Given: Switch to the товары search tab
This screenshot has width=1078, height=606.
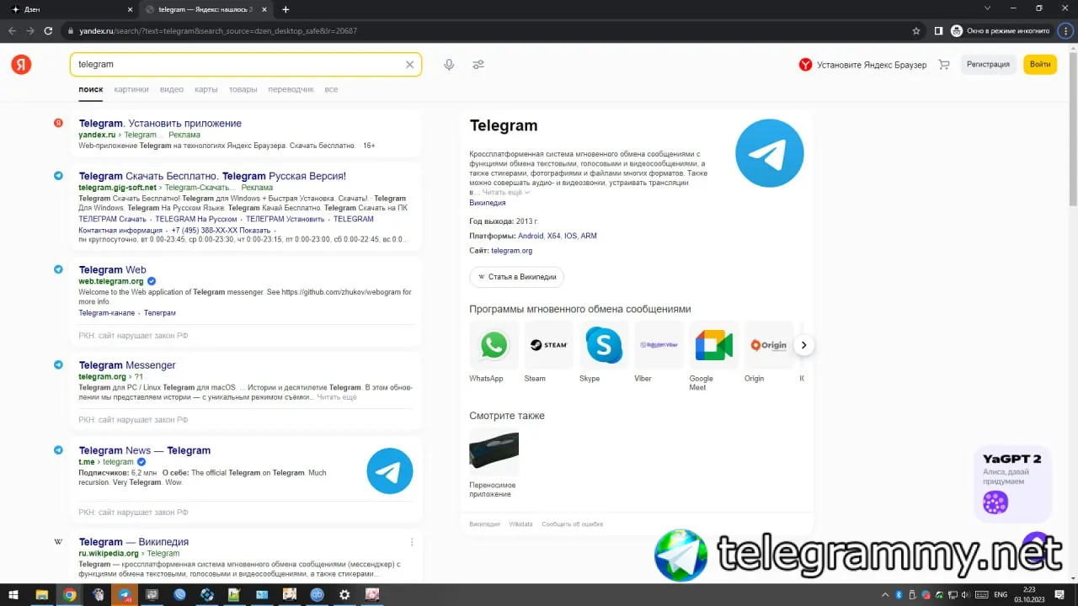Looking at the screenshot, I should (243, 89).
